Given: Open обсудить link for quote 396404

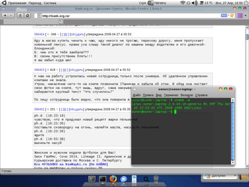Looking at the screenshot, I should click(77, 34).
